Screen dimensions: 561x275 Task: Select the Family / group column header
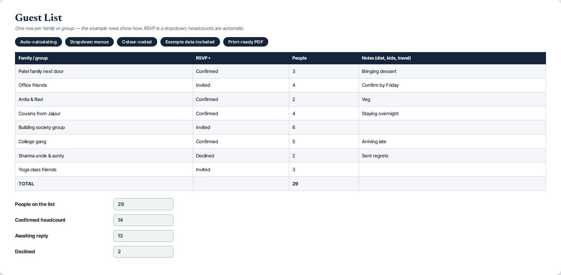pyautogui.click(x=104, y=58)
